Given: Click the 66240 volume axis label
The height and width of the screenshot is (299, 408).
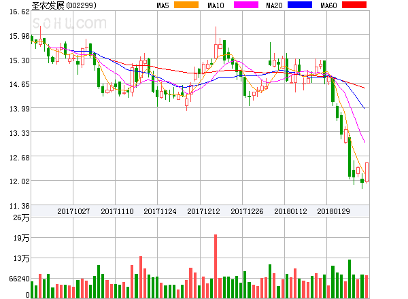Looking at the screenshot, I should [x=20, y=279].
